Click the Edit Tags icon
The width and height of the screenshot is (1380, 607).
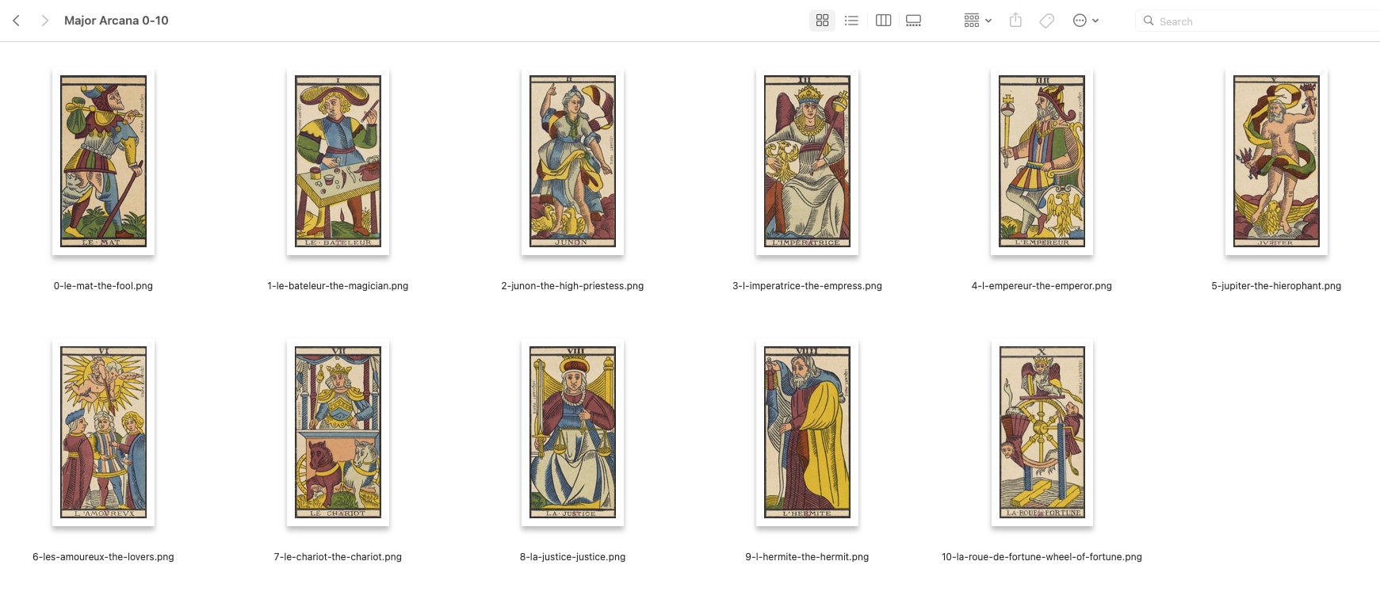pos(1046,21)
